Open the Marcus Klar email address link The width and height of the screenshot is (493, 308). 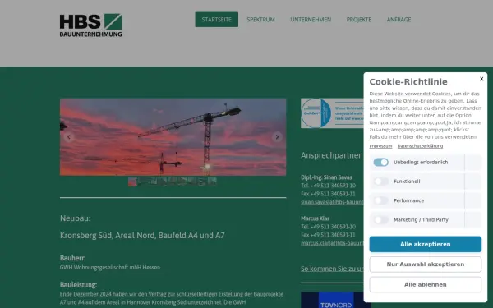[x=332, y=243]
